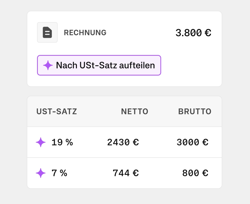The height and width of the screenshot is (204, 250).
Task: Select the NETTO column header
Action: coord(135,112)
